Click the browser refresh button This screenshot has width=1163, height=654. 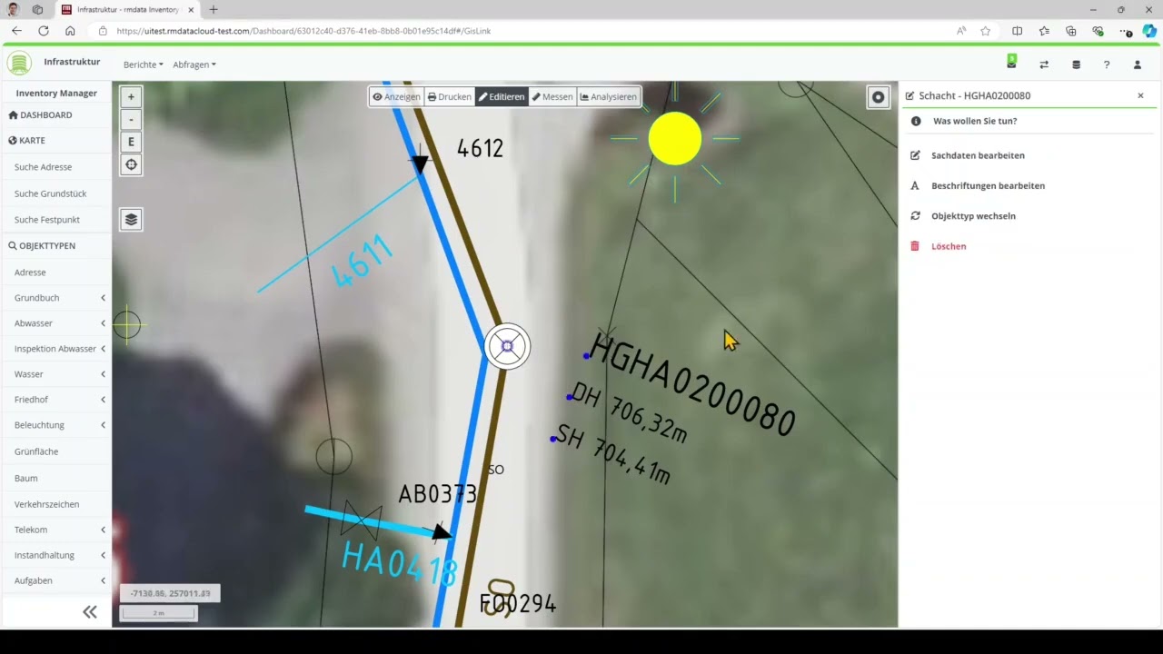click(43, 31)
